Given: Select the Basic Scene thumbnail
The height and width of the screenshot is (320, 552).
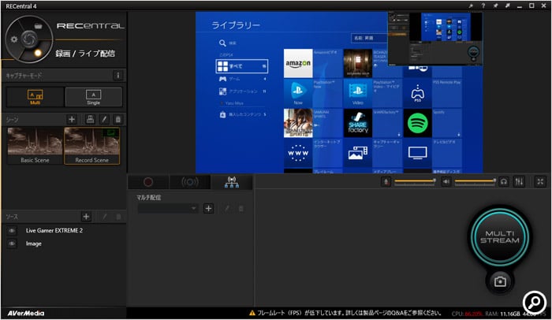Looking at the screenshot, I should click(x=35, y=146).
